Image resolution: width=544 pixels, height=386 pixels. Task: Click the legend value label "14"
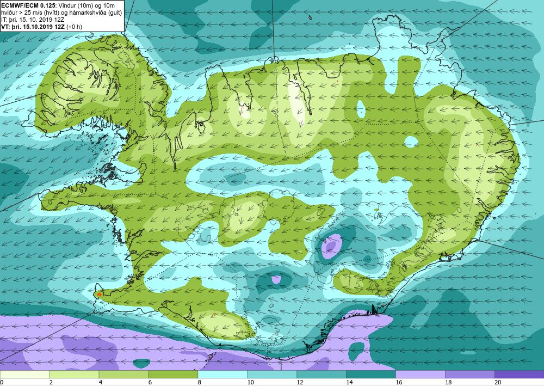(x=349, y=383)
